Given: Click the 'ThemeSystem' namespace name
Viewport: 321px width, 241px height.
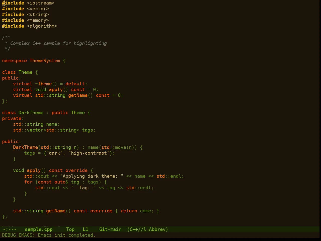Looking at the screenshot, I should 45,61.
